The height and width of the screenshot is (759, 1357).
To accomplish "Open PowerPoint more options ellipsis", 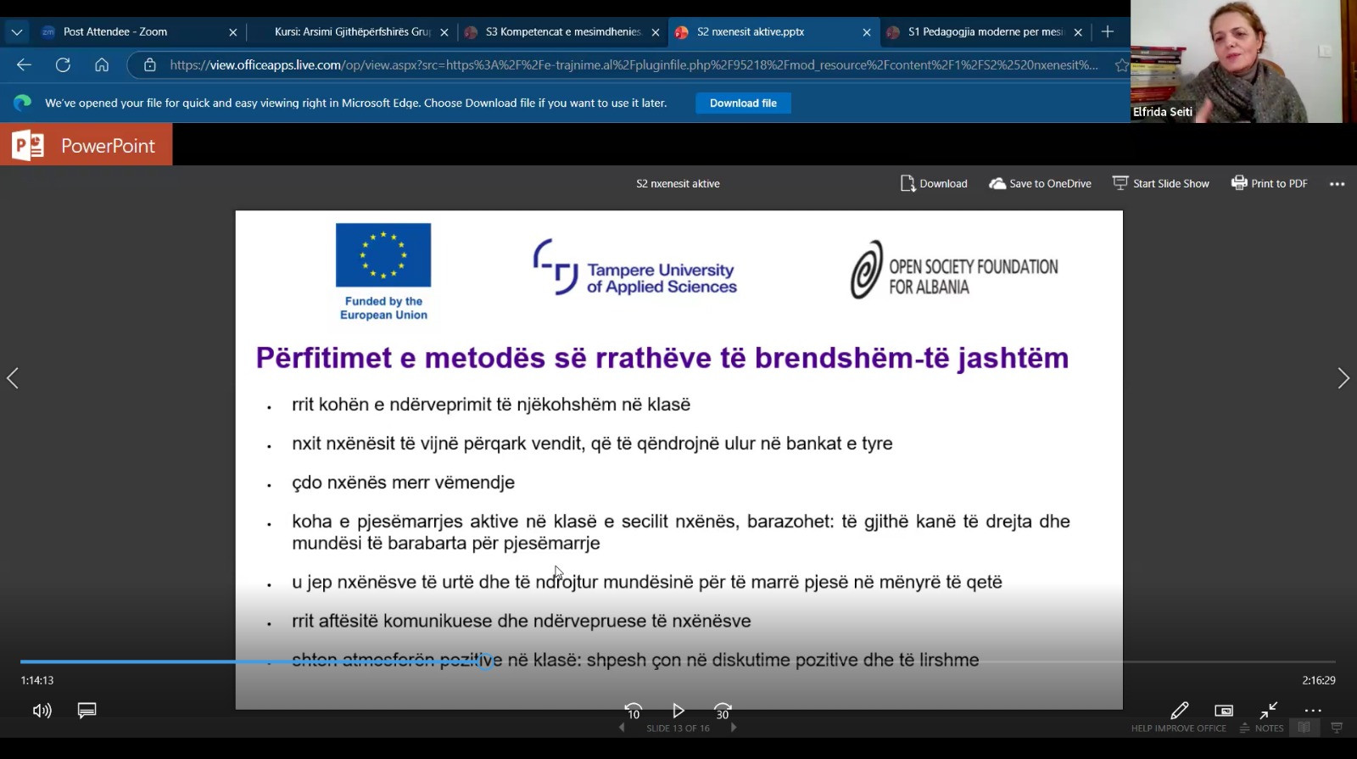I will [x=1337, y=184].
